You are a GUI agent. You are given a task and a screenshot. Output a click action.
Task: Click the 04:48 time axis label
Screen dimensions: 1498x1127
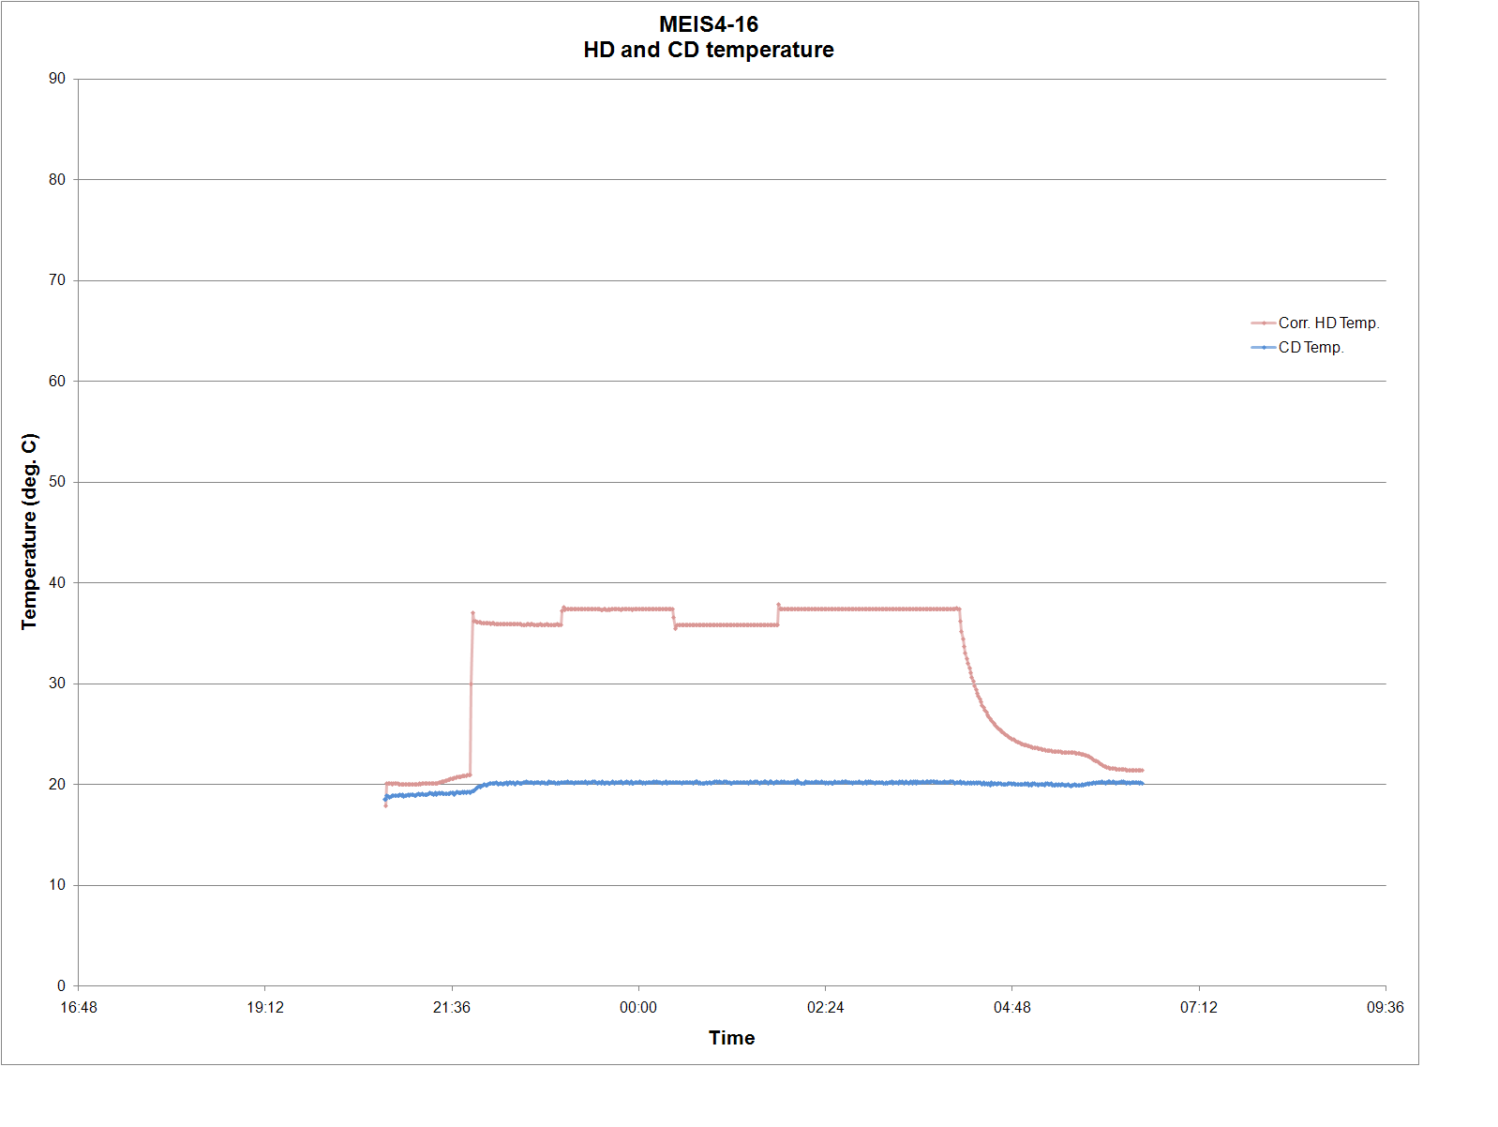pyautogui.click(x=1011, y=1008)
